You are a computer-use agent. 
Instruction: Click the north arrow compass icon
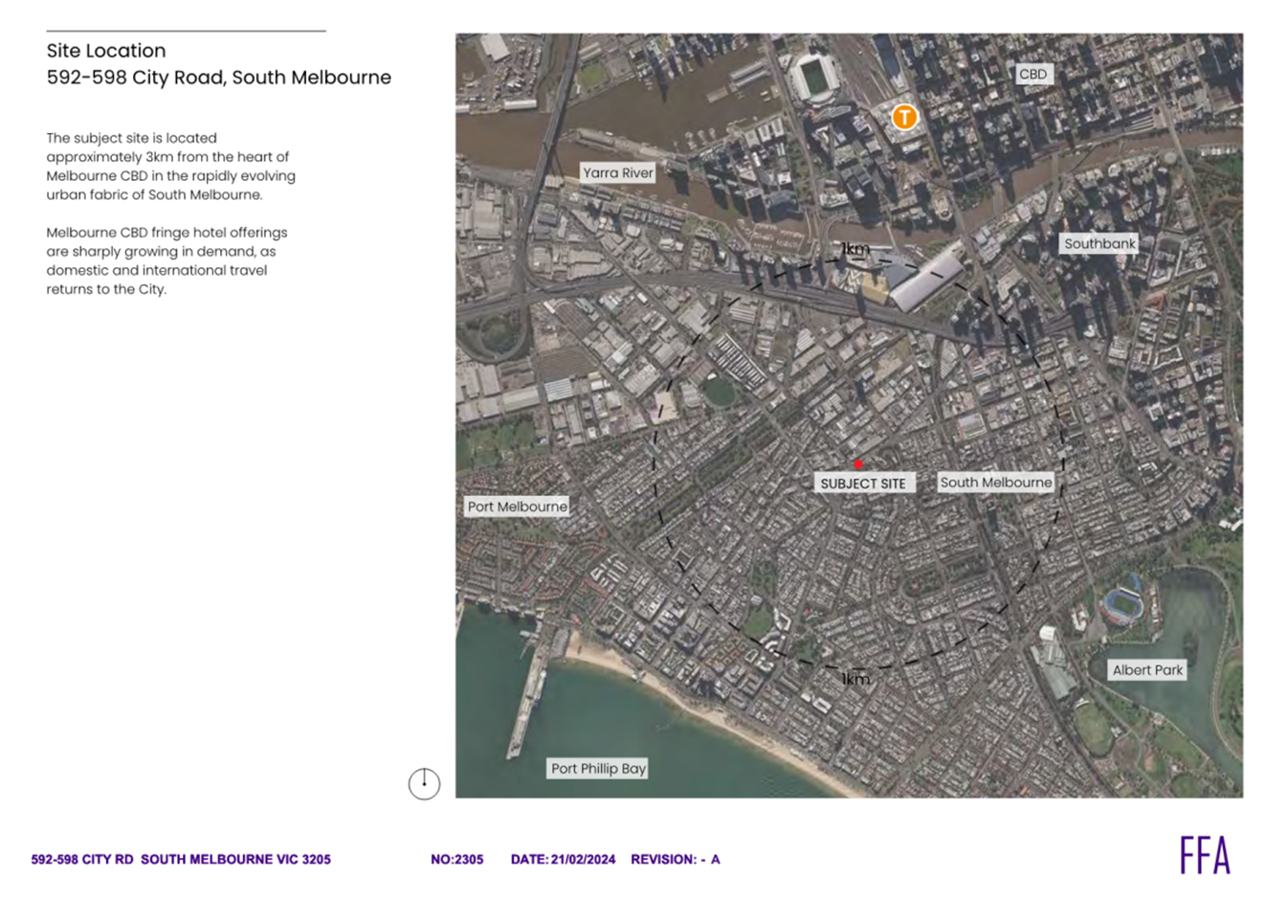[x=424, y=784]
